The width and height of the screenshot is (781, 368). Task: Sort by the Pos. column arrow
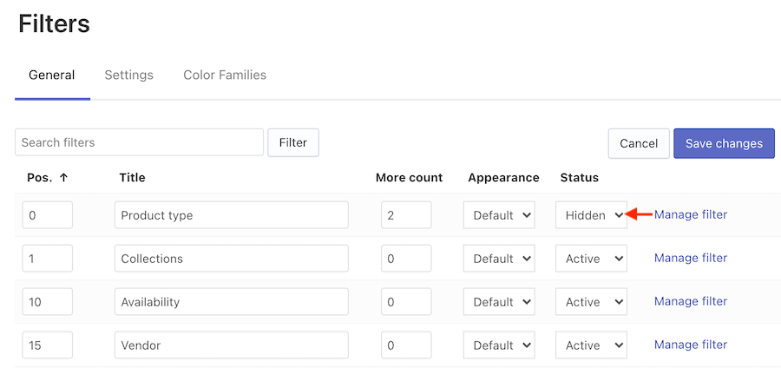[x=63, y=178]
